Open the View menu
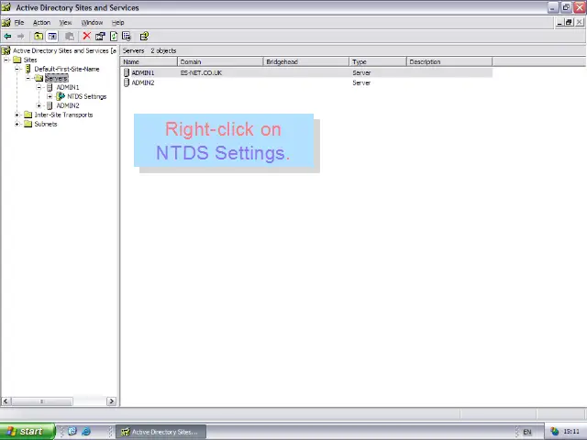Viewport: 587px width, 440px height. point(65,22)
